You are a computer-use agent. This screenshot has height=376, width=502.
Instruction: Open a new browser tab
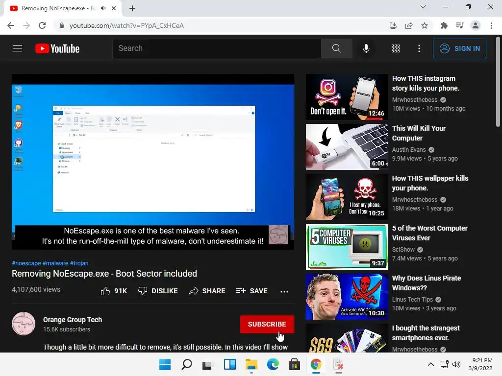132,8
